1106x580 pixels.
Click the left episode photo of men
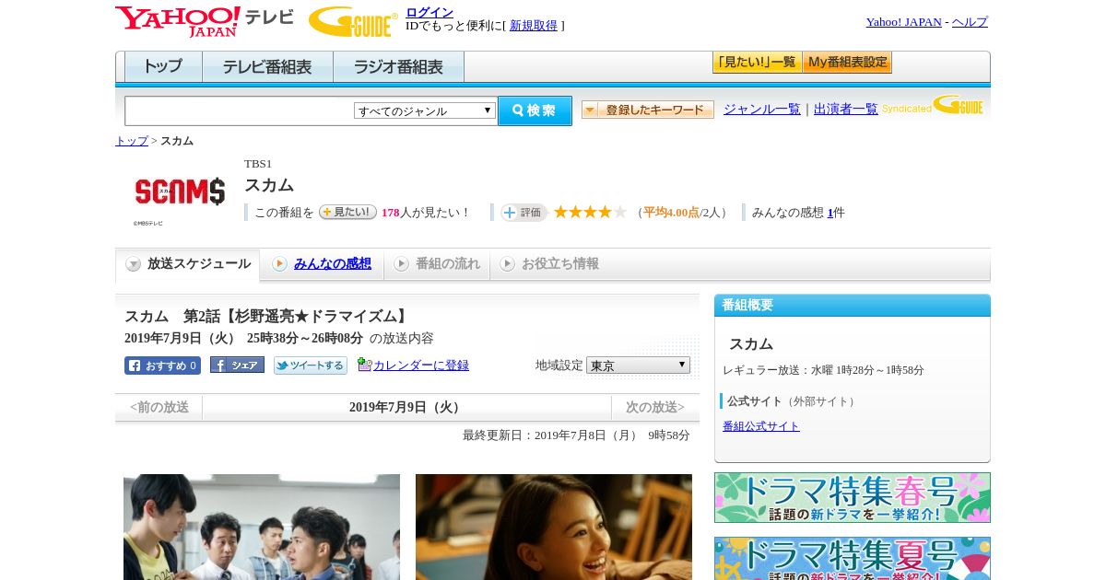point(262,527)
